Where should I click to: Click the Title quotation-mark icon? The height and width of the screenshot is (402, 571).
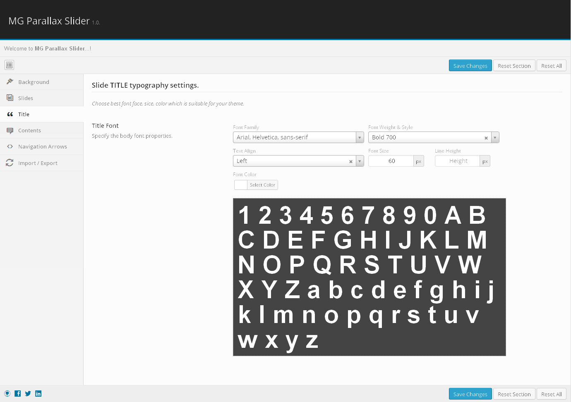(10, 114)
